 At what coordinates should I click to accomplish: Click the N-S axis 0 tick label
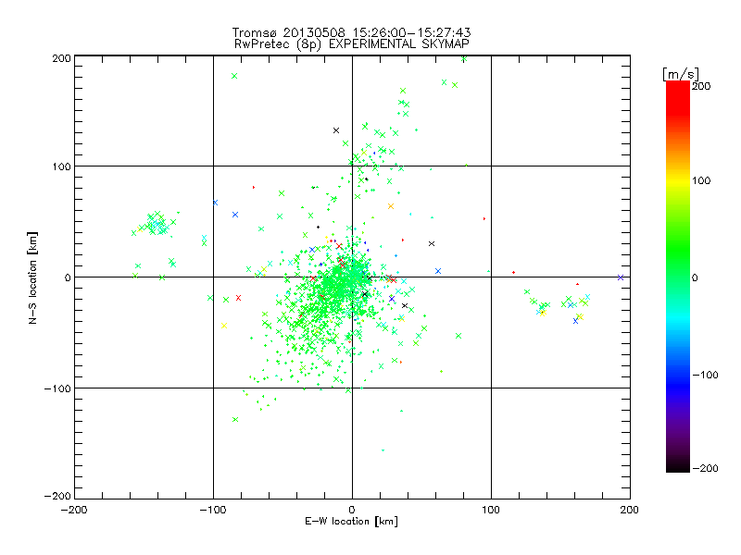point(68,277)
